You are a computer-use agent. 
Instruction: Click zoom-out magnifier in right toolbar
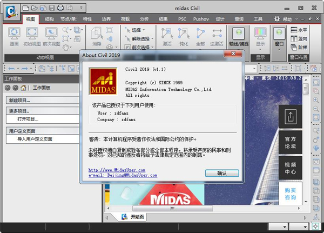(316, 109)
